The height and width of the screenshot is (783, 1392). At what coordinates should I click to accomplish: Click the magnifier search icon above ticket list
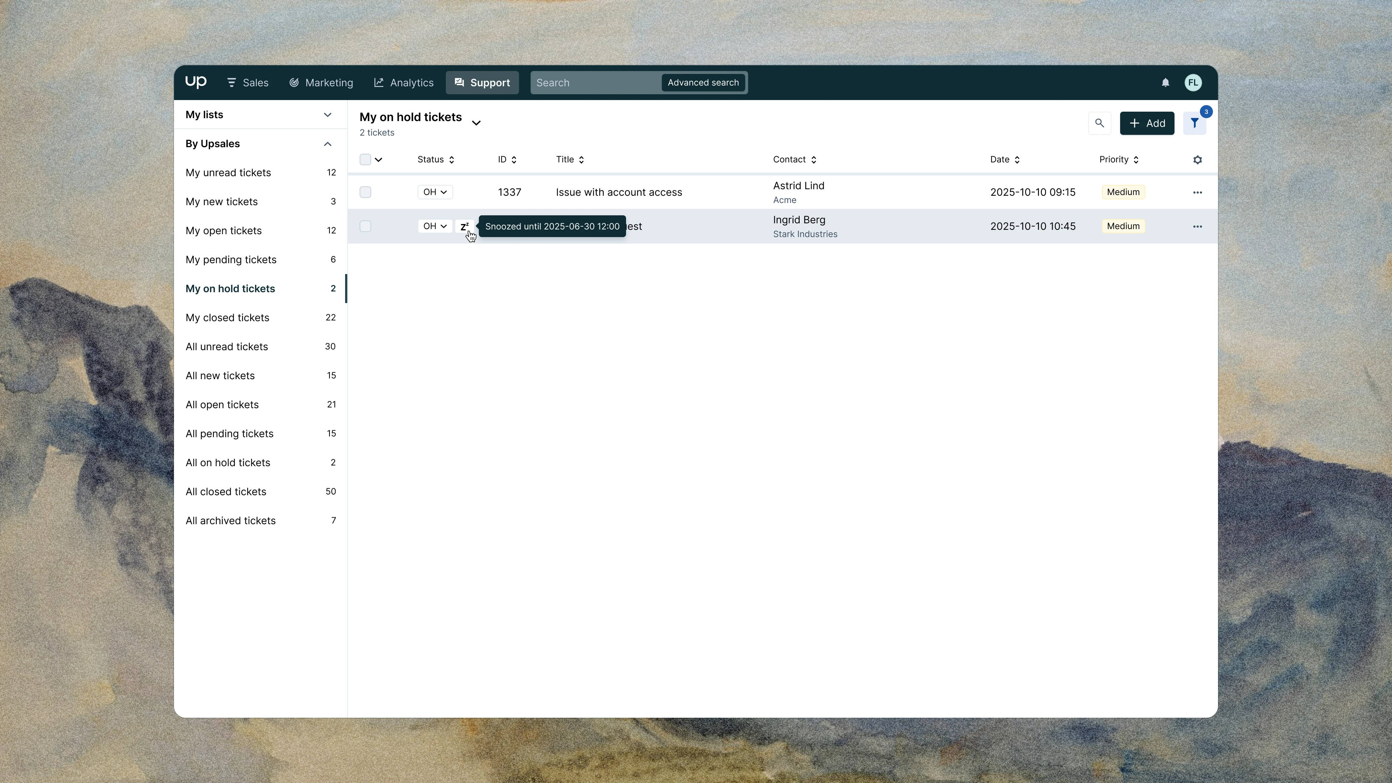pos(1100,123)
